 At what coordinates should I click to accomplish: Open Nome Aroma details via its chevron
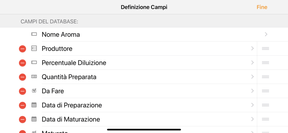click(x=266, y=34)
